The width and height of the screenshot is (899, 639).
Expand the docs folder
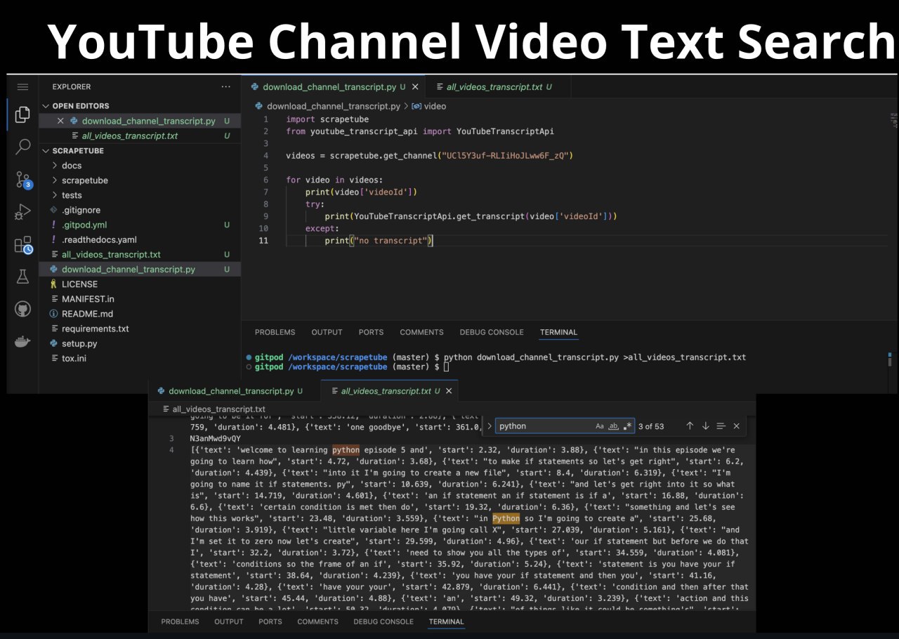click(x=72, y=166)
